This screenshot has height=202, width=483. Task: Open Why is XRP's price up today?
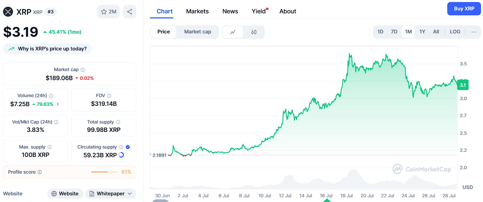[47, 49]
